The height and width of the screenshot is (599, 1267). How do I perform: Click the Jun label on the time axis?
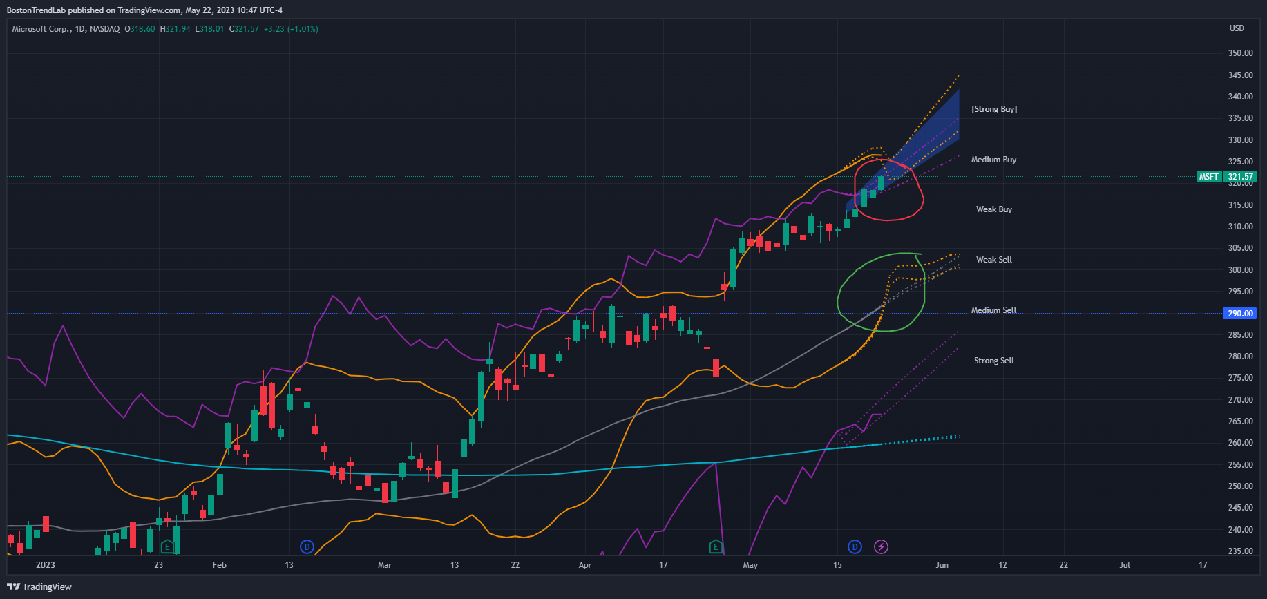[942, 565]
